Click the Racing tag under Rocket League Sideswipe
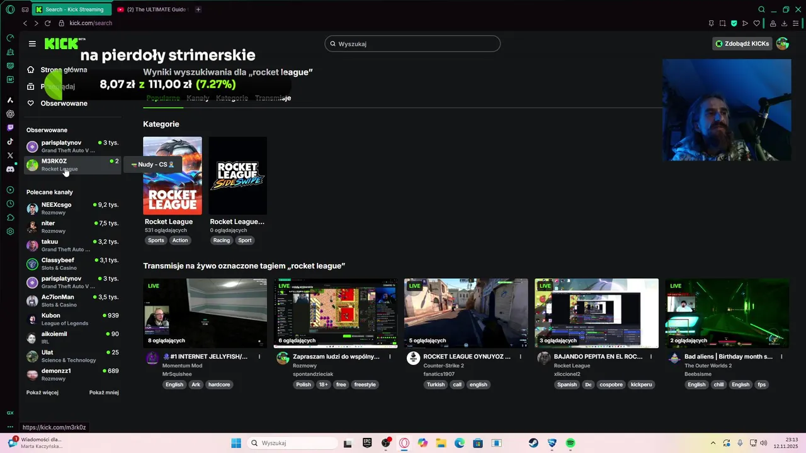This screenshot has height=453, width=806. click(x=222, y=240)
